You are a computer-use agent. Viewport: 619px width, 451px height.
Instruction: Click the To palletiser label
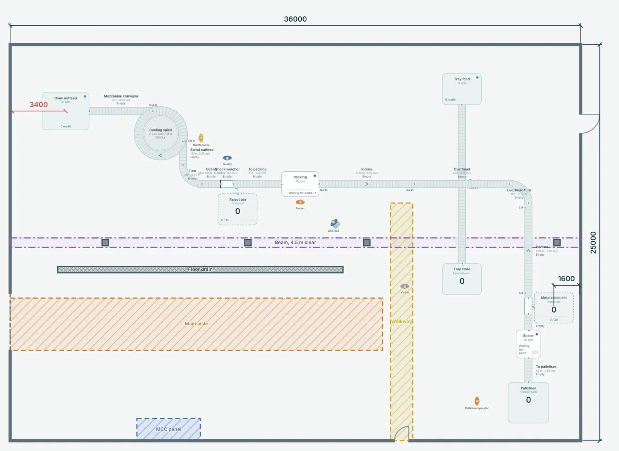pos(546,367)
